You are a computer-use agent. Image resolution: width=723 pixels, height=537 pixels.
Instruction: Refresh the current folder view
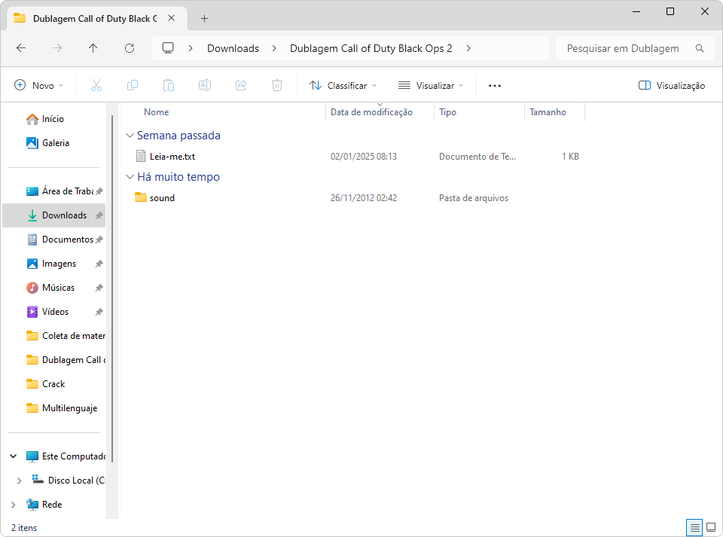coord(130,48)
